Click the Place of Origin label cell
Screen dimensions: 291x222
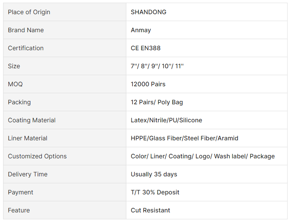tap(64, 12)
